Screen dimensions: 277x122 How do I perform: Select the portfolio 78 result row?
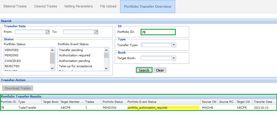click(x=138, y=107)
